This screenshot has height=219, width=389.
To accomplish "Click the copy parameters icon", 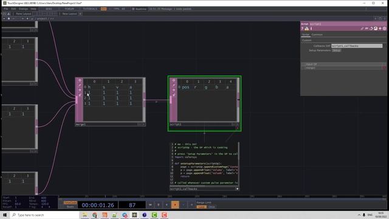I will tap(371, 29).
